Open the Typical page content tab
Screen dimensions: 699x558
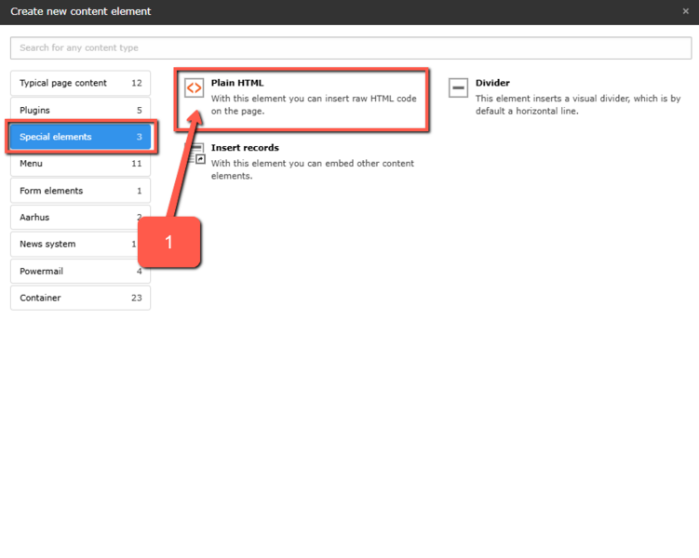click(80, 83)
